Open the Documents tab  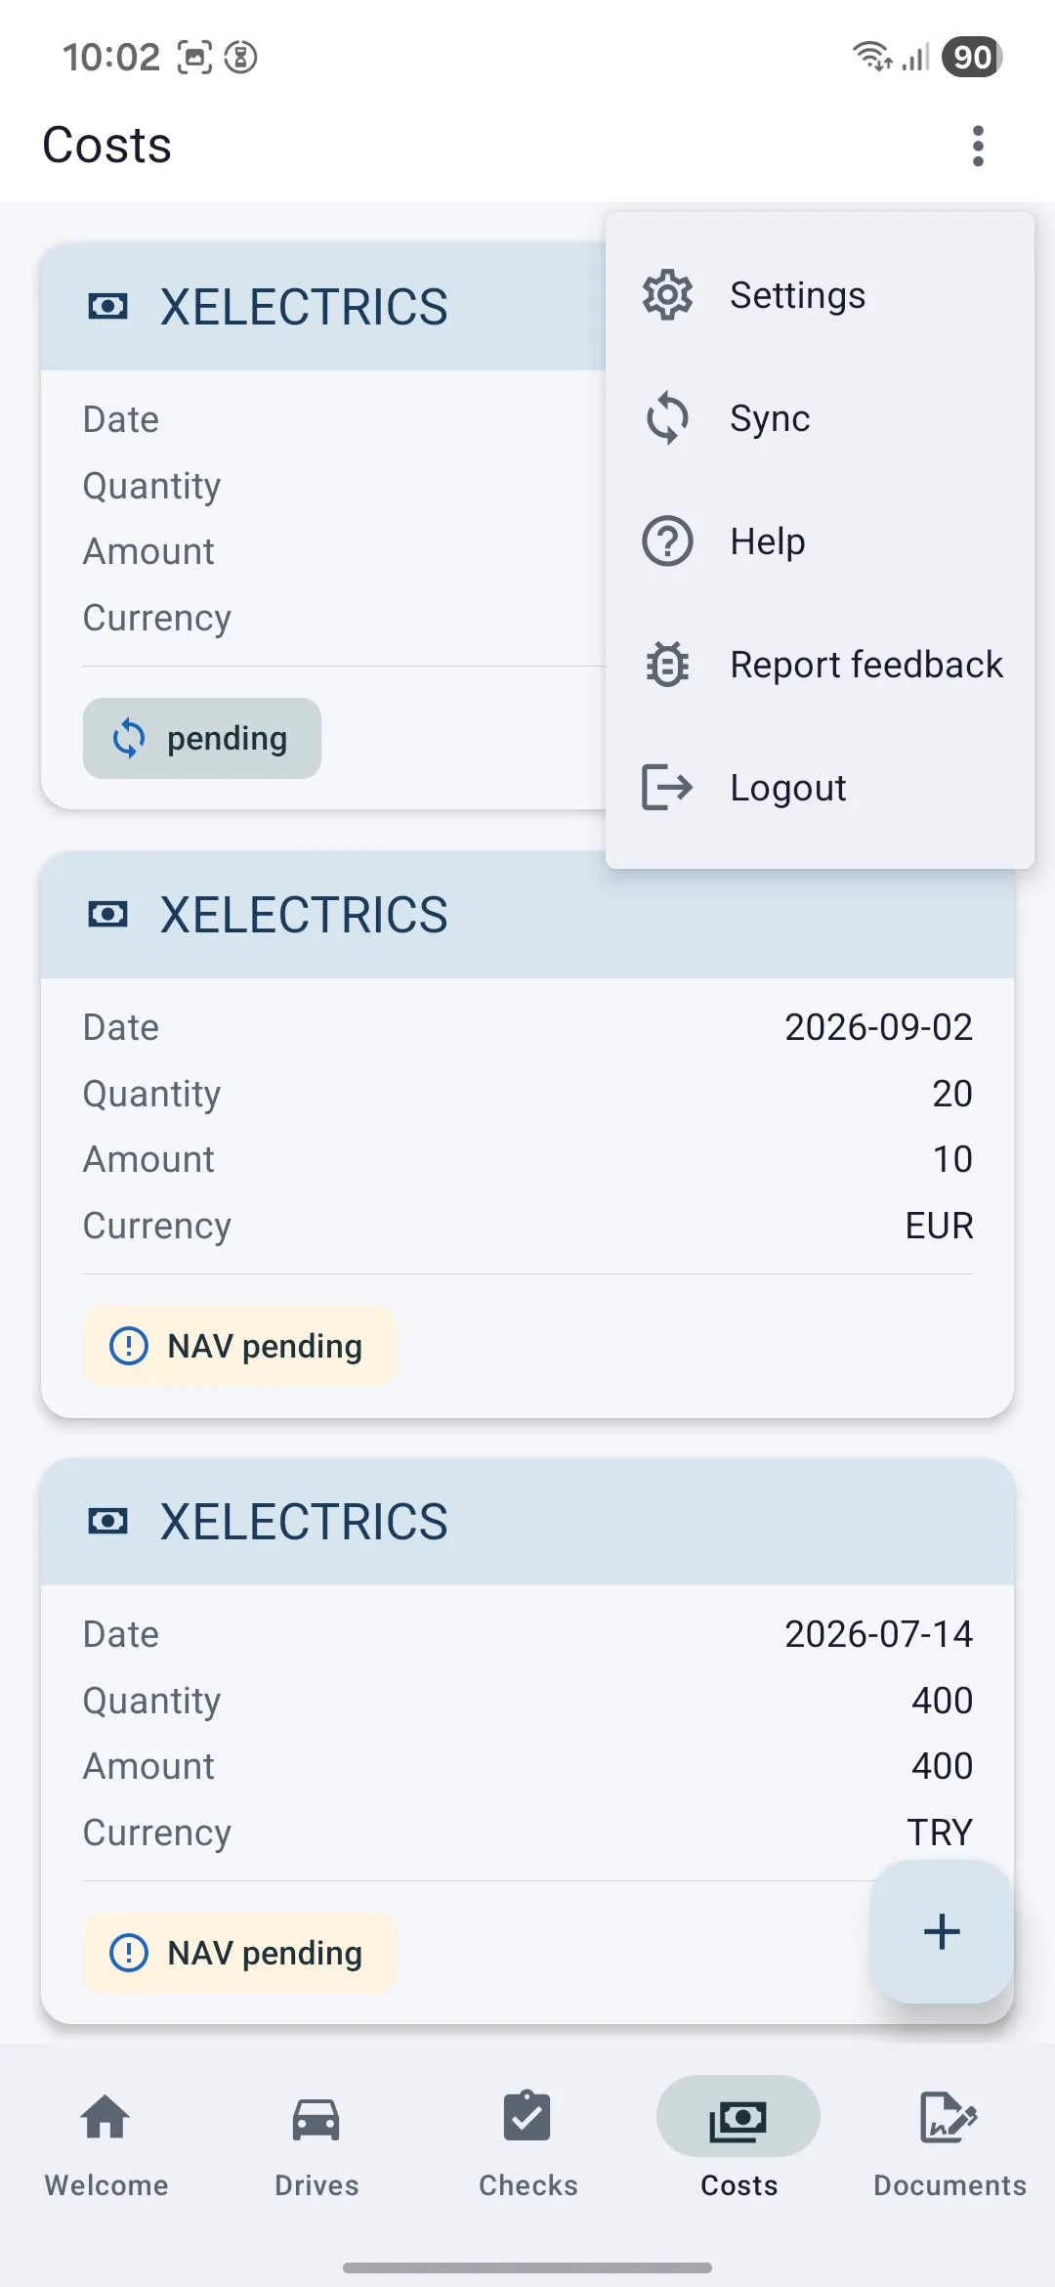(949, 2144)
